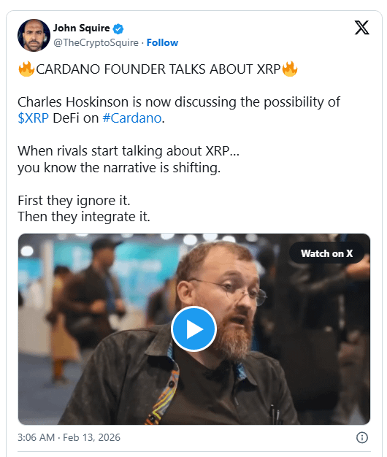
Task: Click the John Squire display name
Action: pyautogui.click(x=81, y=28)
